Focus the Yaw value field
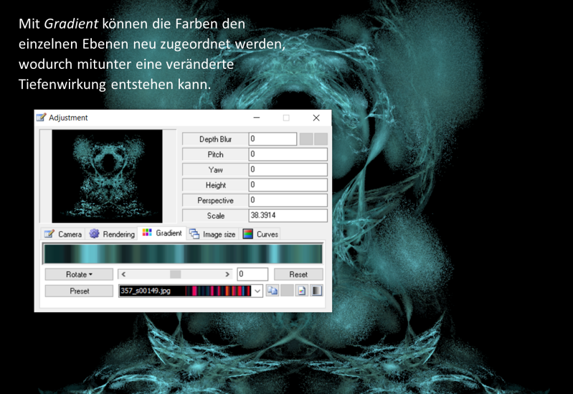573x394 pixels. pyautogui.click(x=288, y=170)
